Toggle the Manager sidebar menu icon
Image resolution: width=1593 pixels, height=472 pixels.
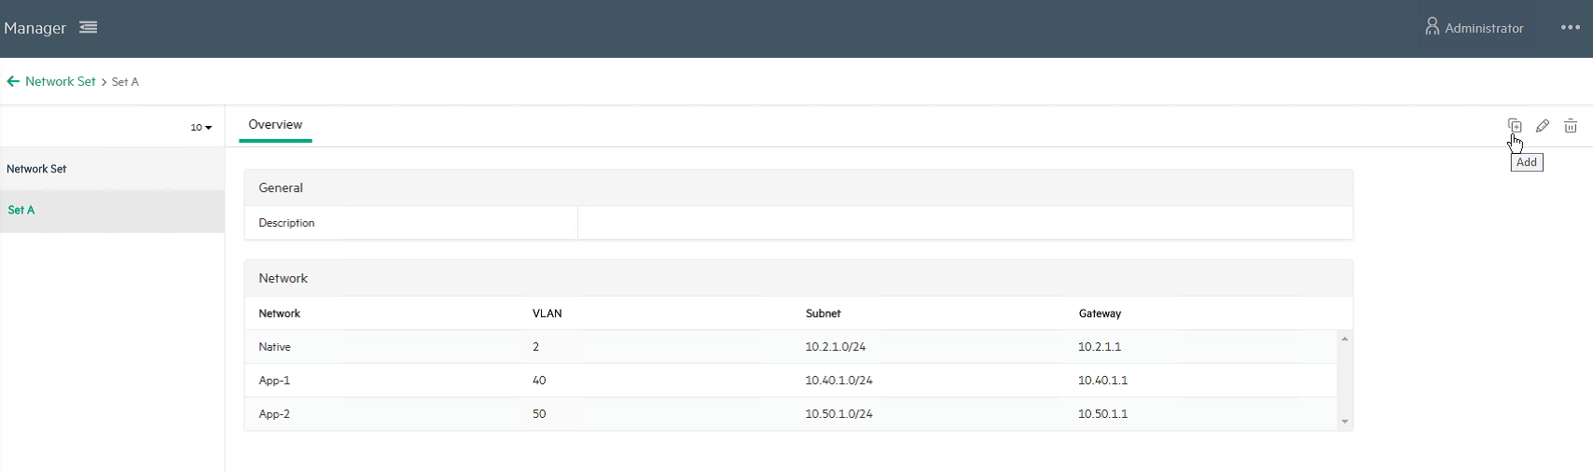coord(89,28)
